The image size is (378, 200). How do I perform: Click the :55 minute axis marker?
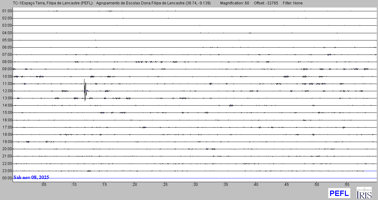pos(346,184)
